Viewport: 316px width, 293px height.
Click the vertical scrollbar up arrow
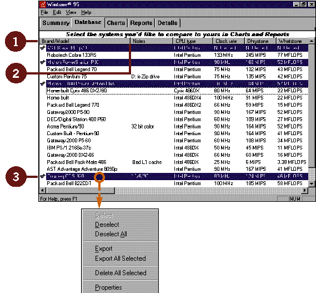[x=312, y=41]
